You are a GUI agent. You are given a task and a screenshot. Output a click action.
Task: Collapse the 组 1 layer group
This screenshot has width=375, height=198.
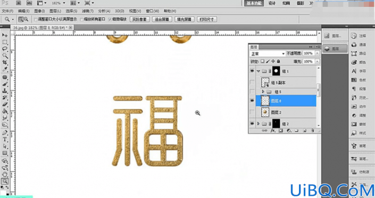pyautogui.click(x=259, y=71)
